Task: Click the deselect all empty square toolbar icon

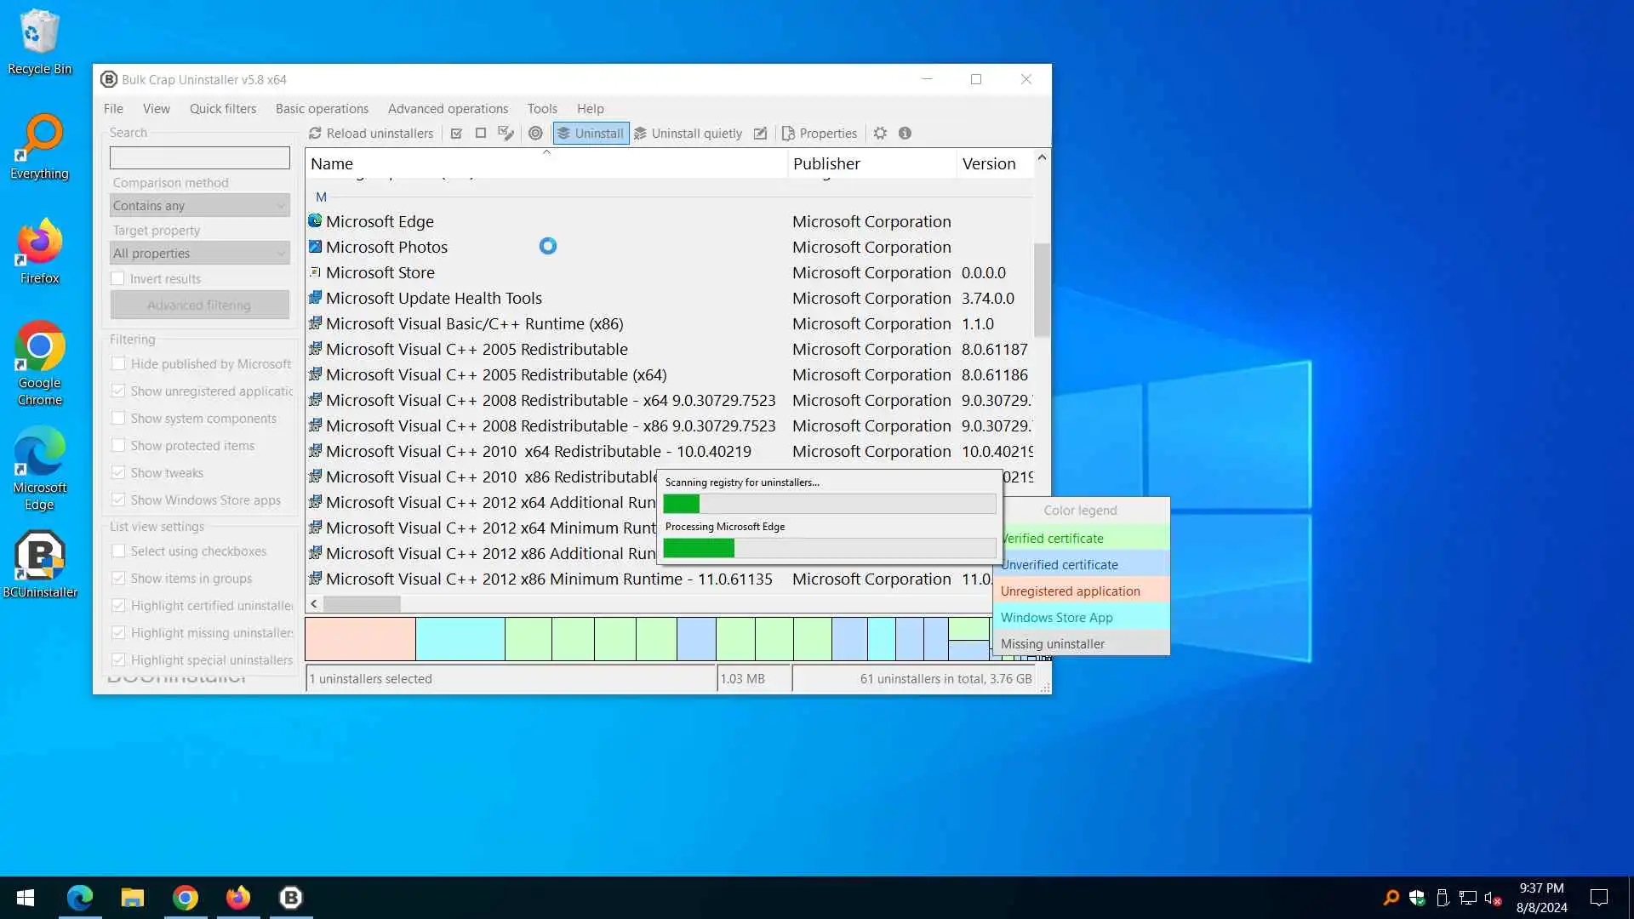Action: click(x=481, y=134)
